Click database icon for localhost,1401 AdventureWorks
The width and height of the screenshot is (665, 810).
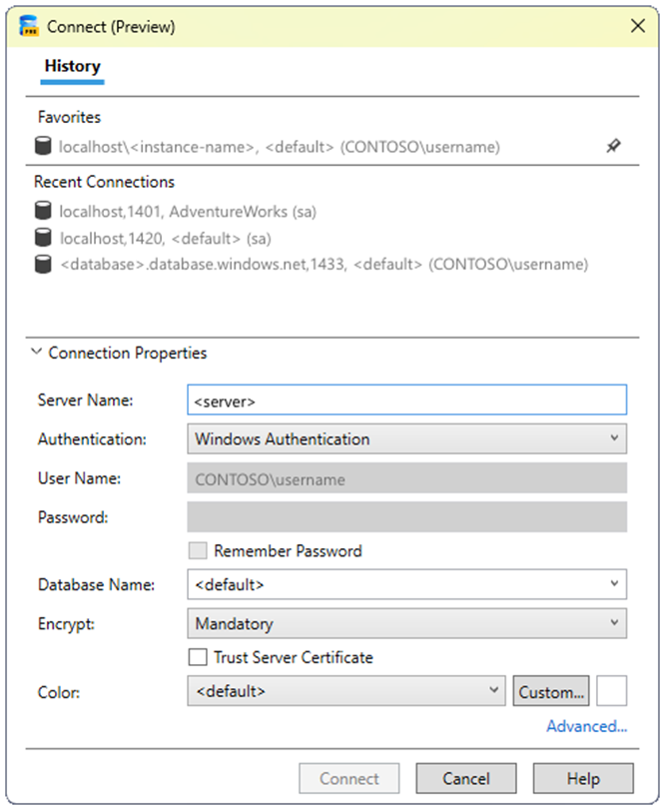pyautogui.click(x=43, y=211)
